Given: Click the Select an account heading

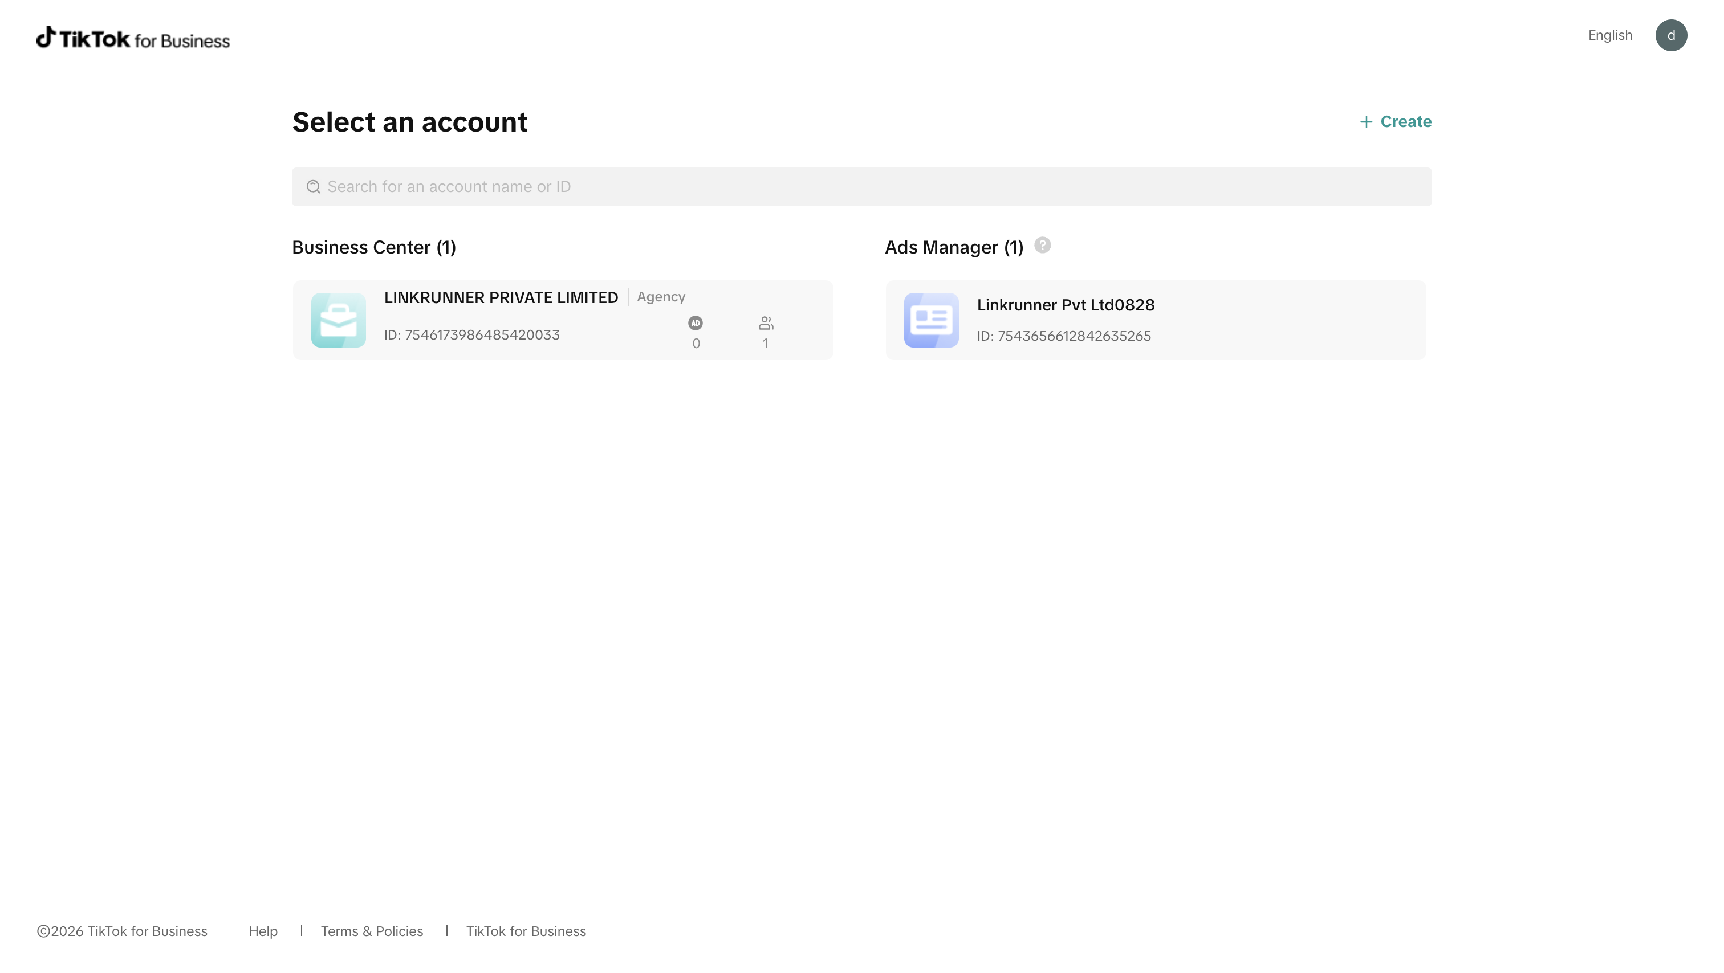Looking at the screenshot, I should click(x=409, y=122).
